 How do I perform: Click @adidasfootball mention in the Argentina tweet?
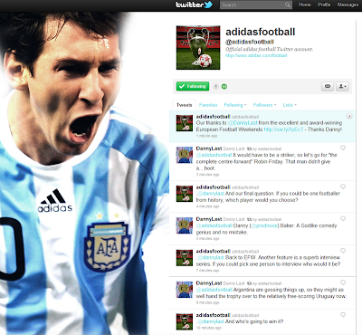[x=214, y=290]
